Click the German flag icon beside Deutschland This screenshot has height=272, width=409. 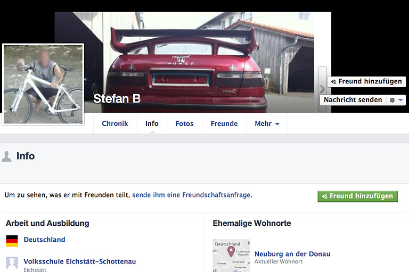point(12,240)
